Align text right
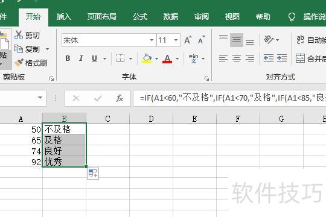This screenshot has height=217, width=326. coord(250,58)
